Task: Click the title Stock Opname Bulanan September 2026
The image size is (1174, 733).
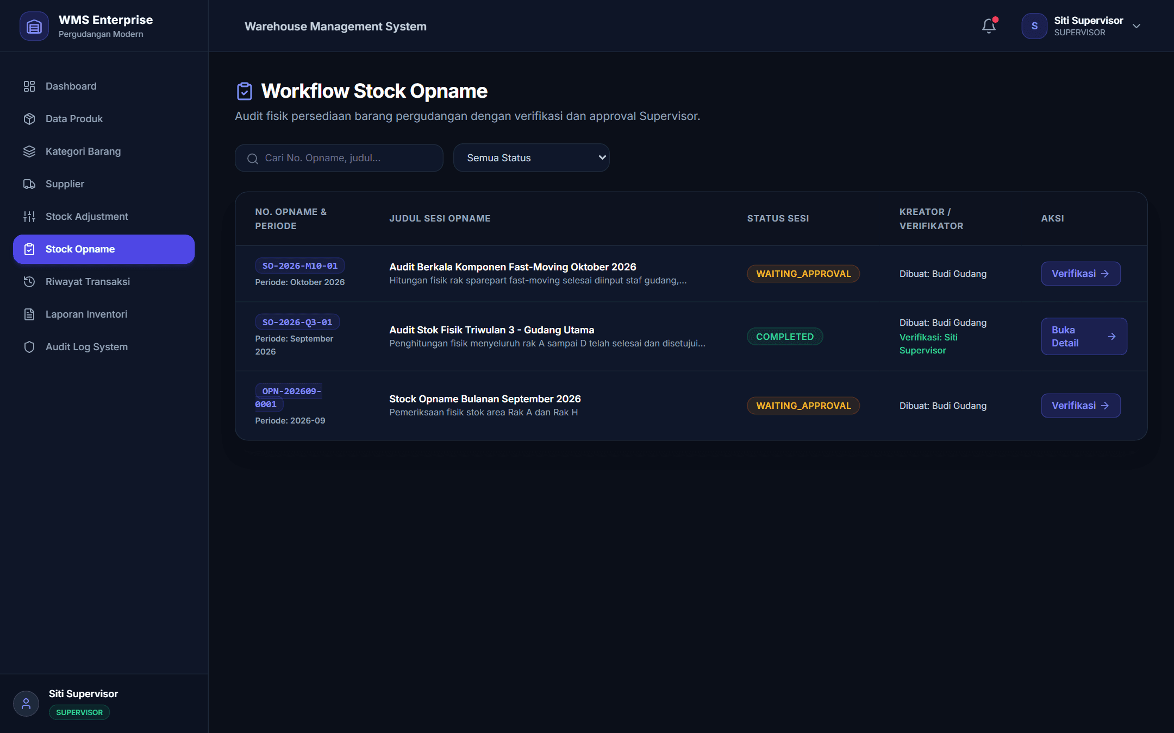Action: (x=485, y=399)
